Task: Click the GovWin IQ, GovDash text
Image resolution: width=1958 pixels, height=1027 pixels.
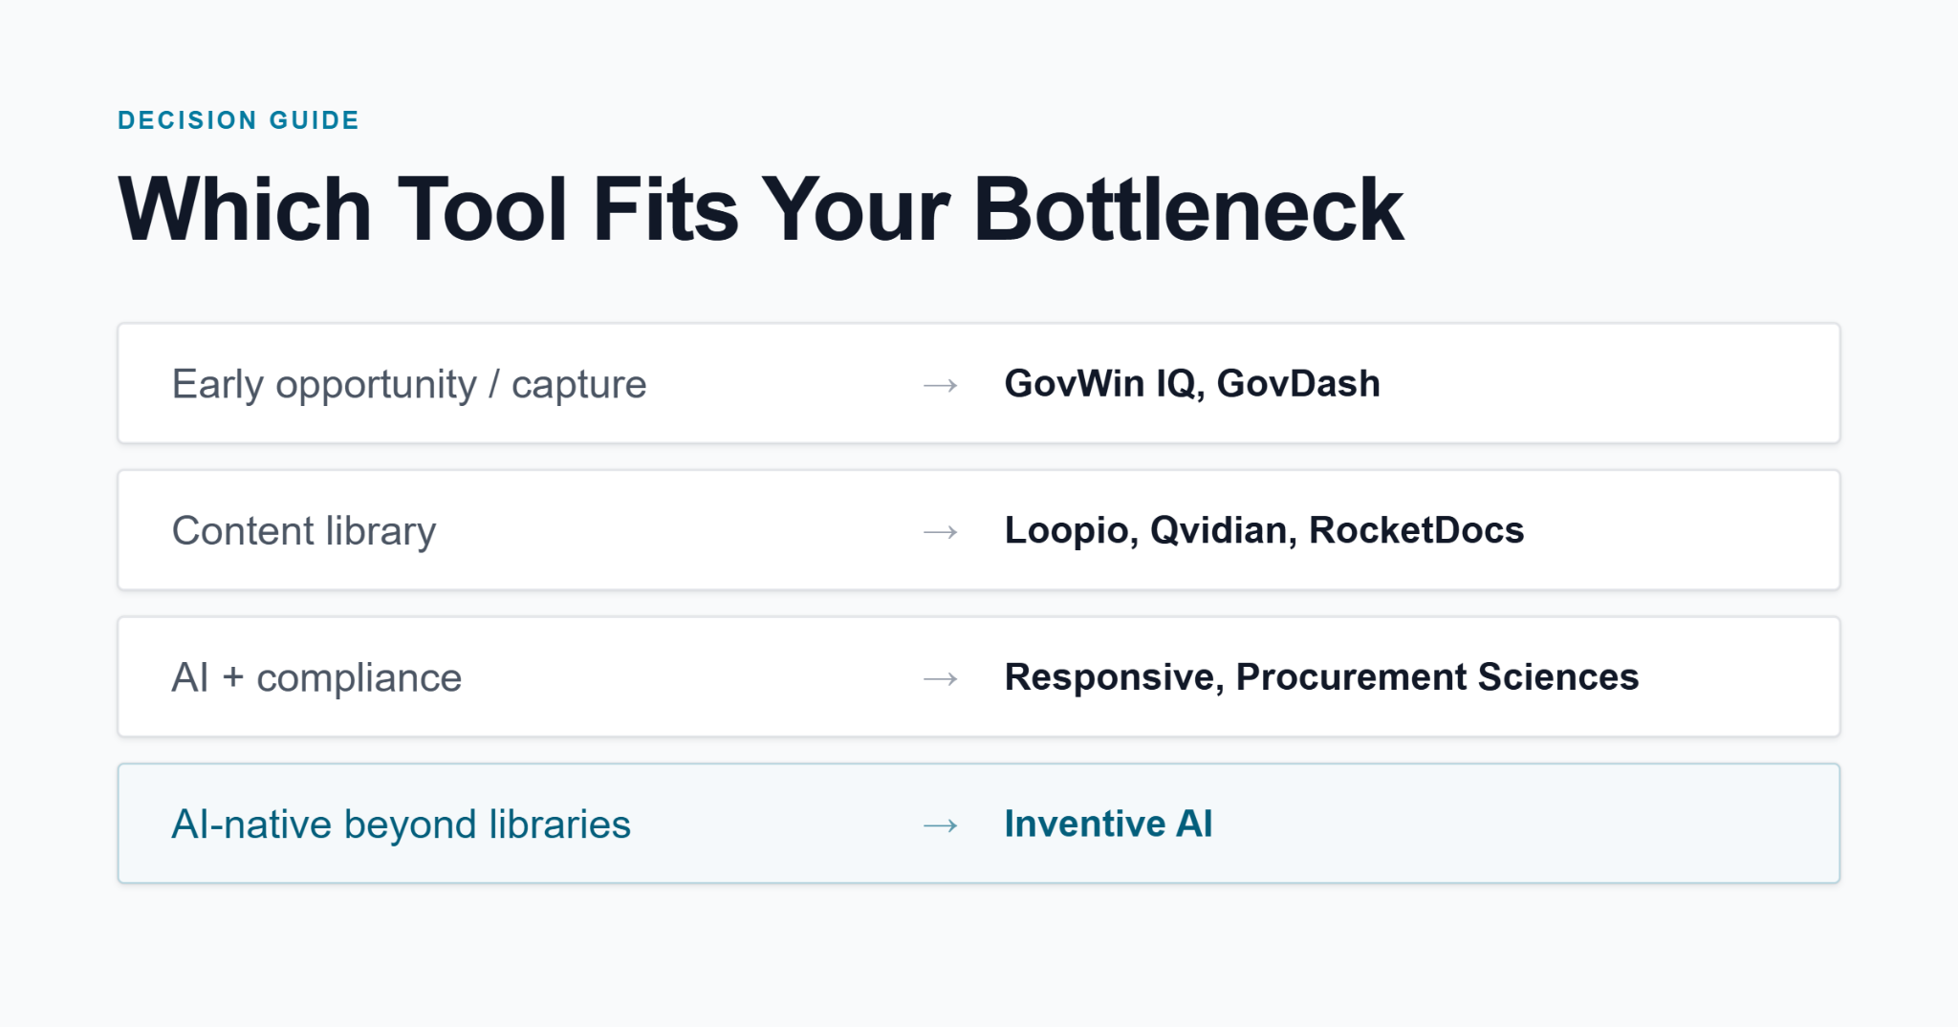Action: click(x=1192, y=383)
